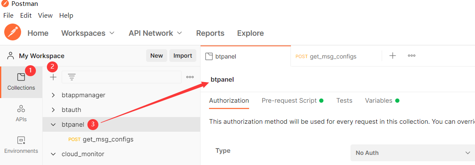The height and width of the screenshot is (165, 475).
Task: Open the Collections sidebar panel
Action: 21,82
